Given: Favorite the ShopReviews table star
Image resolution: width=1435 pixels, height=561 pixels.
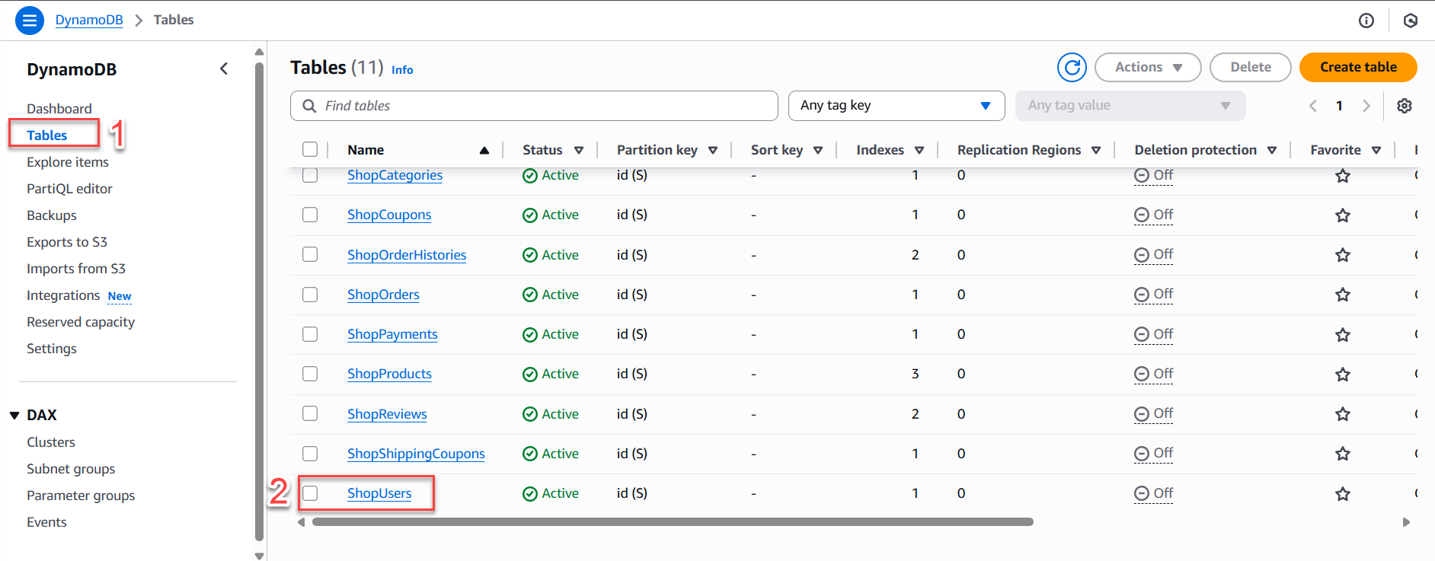Looking at the screenshot, I should click(1343, 414).
